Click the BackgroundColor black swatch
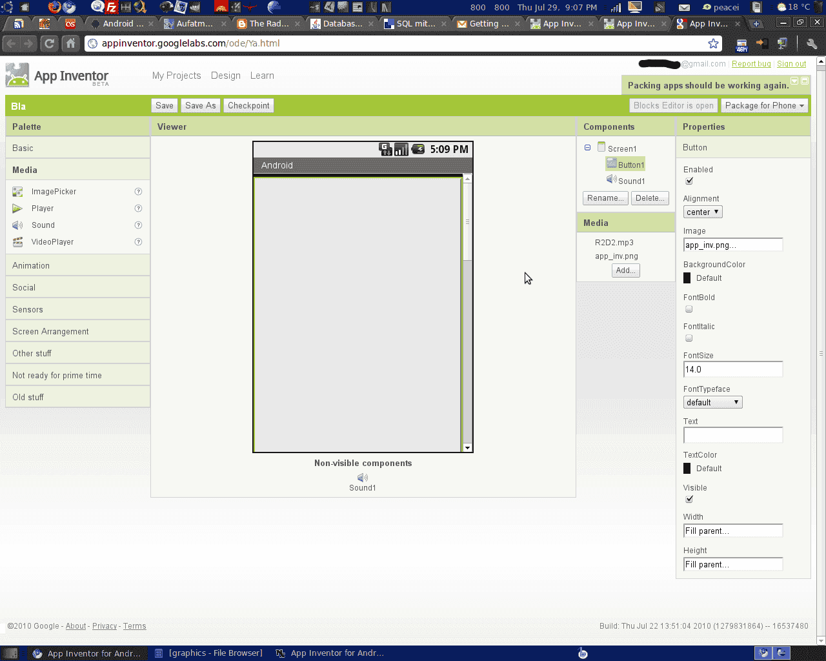 [x=687, y=278]
